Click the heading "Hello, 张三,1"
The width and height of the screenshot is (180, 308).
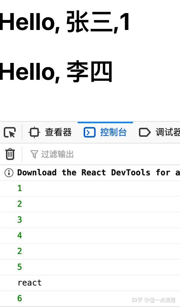[x=65, y=22]
